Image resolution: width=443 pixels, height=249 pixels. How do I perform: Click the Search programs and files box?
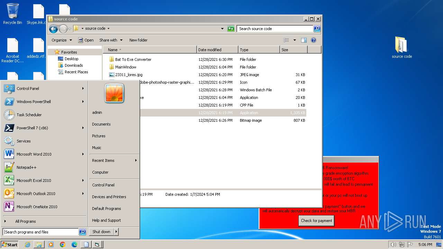40,232
